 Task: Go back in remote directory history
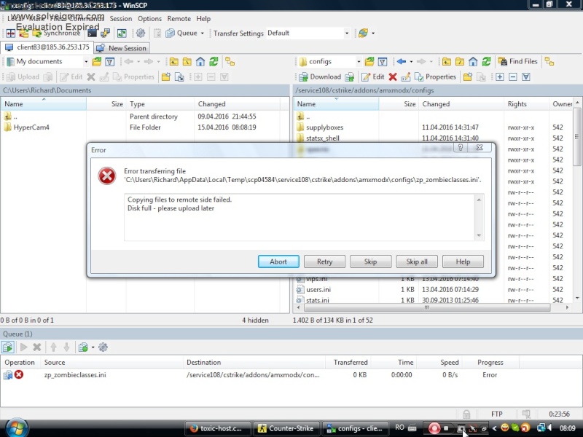[x=402, y=62]
